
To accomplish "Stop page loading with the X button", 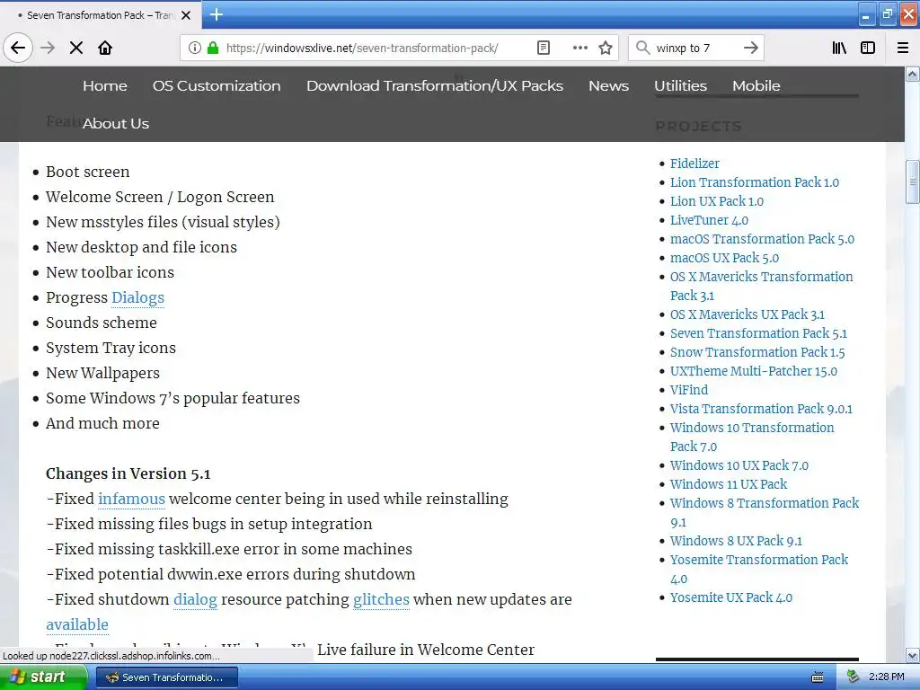I will (76, 48).
